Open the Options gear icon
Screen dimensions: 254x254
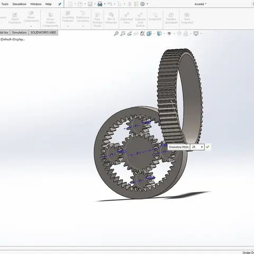point(142,4)
